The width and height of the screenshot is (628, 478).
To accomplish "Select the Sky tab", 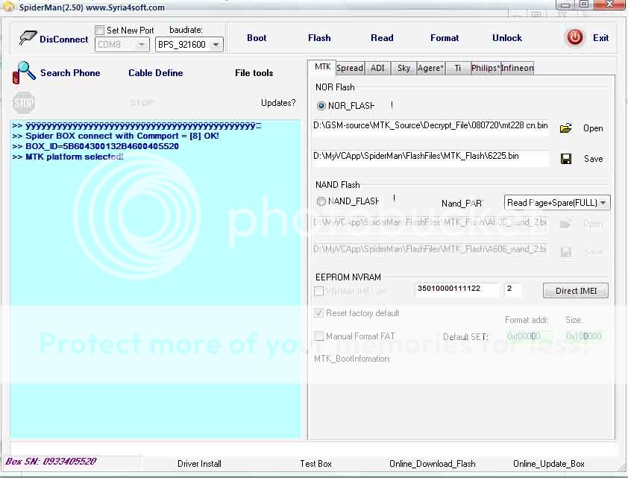I will (x=404, y=68).
